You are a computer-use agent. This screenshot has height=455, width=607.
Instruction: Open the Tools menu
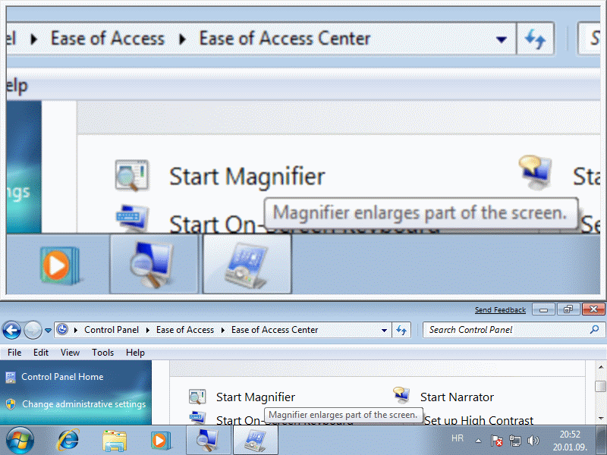(x=102, y=353)
